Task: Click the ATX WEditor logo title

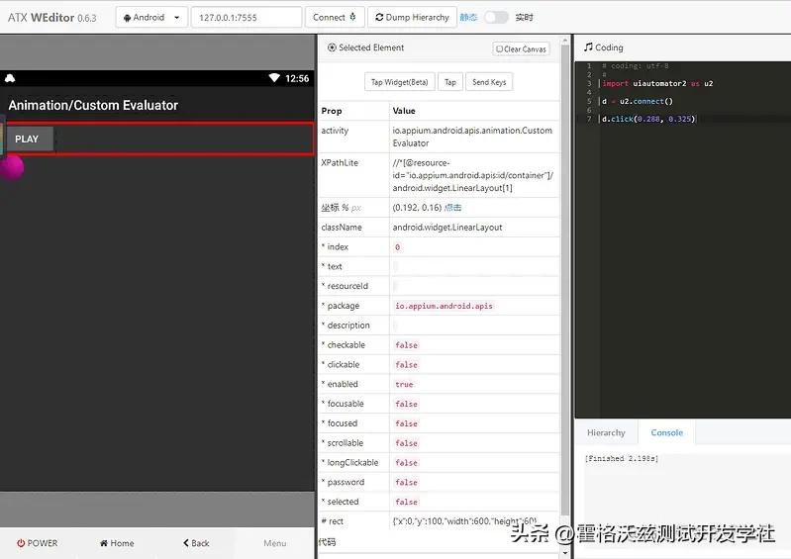Action: [x=51, y=17]
